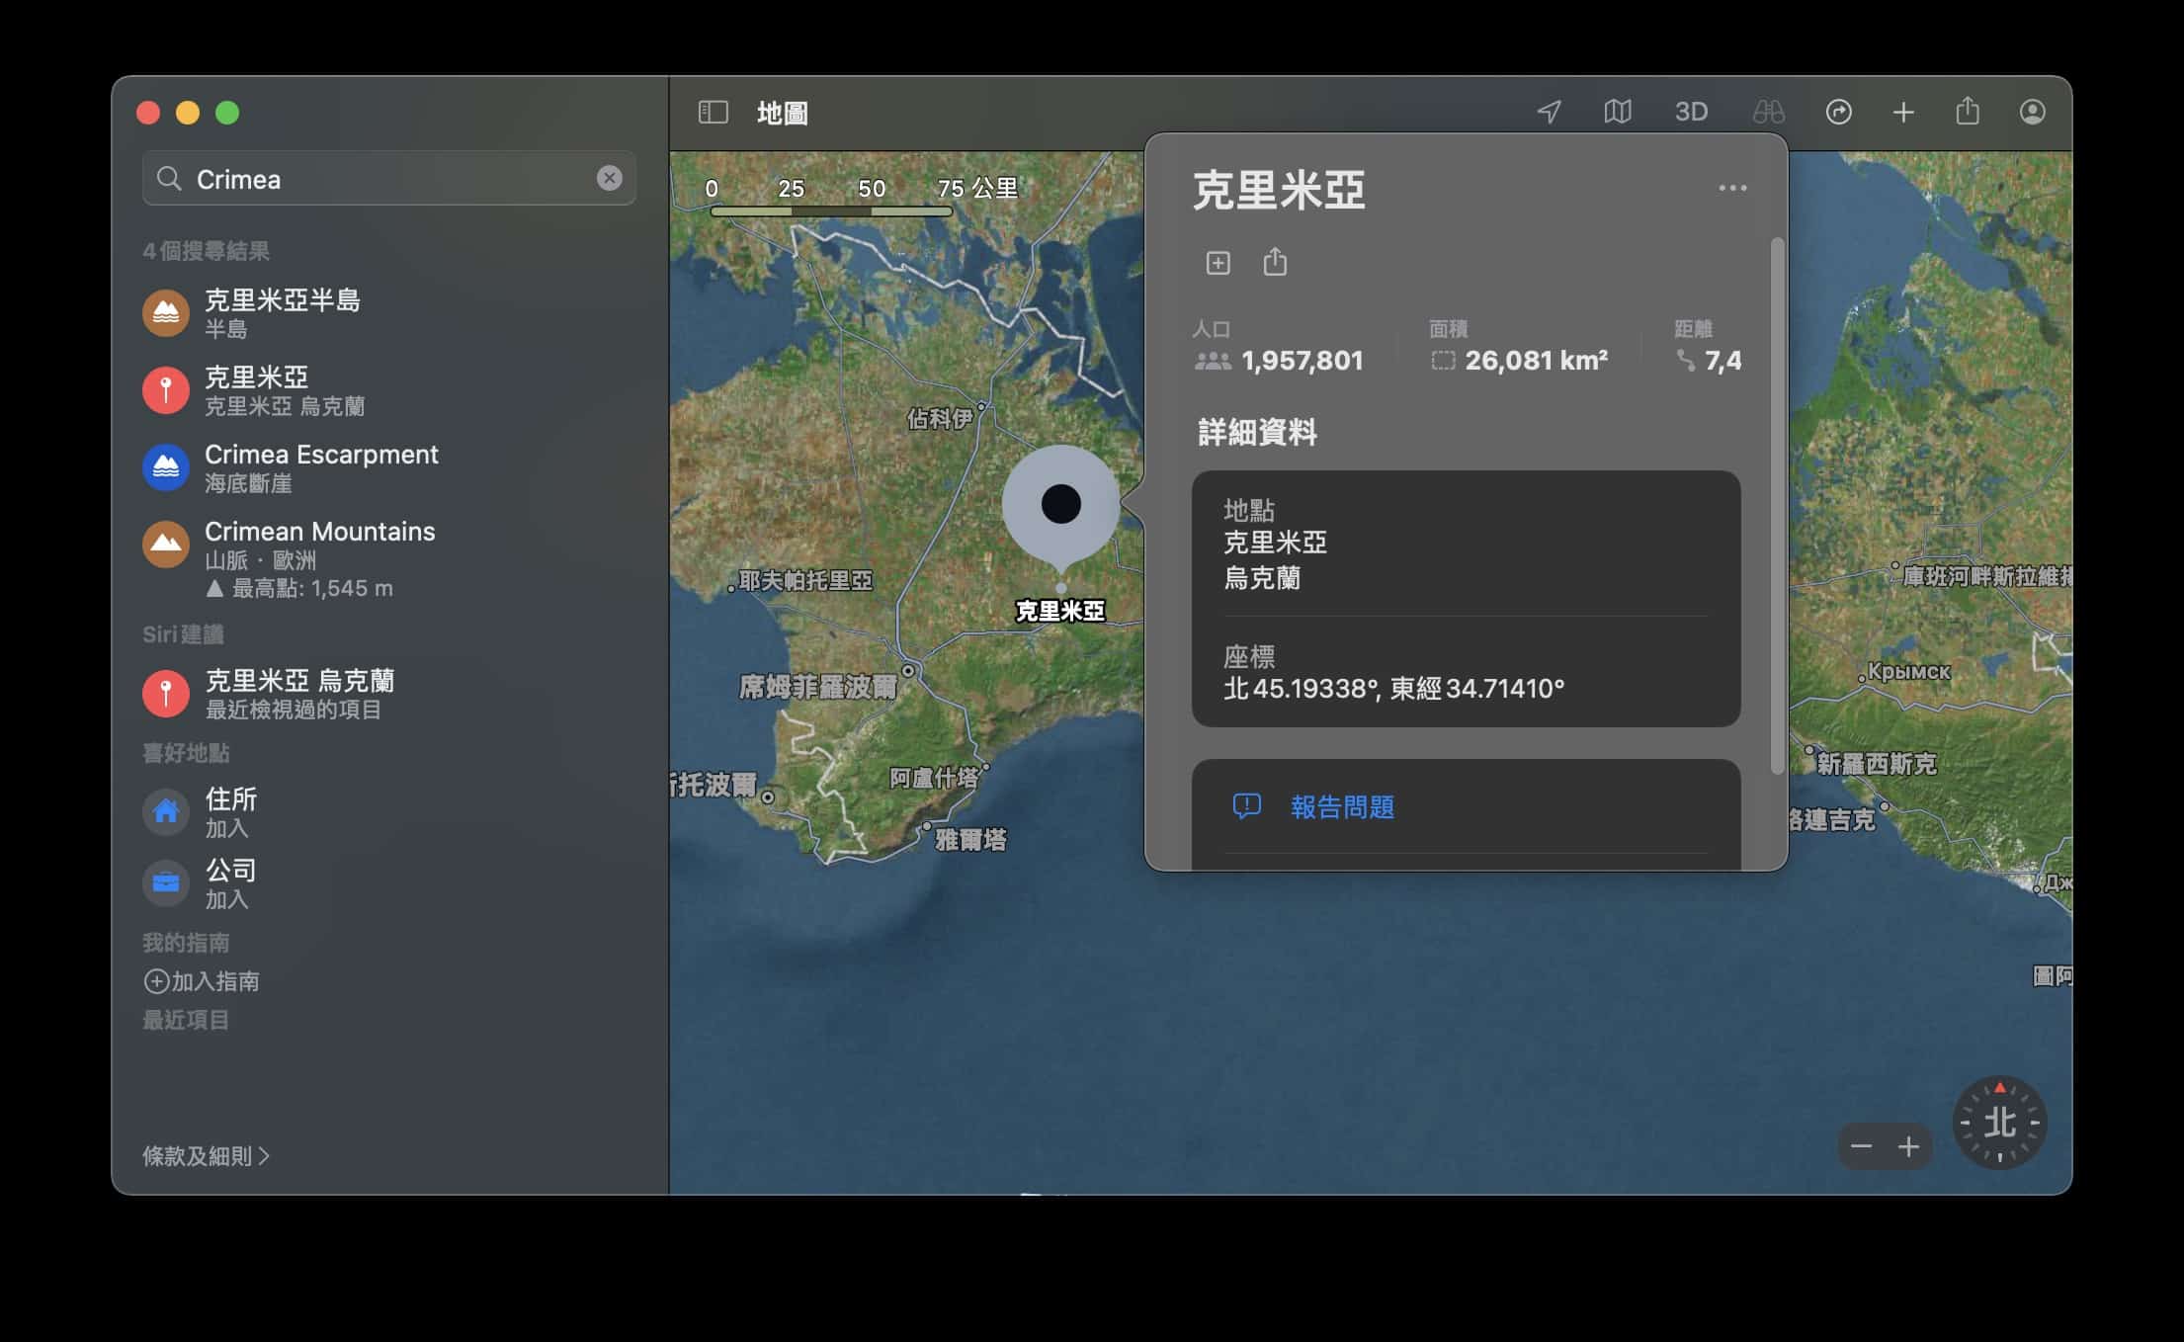Click the 詳細資料 details heading
Image resolution: width=2184 pixels, height=1342 pixels.
coord(1257,432)
